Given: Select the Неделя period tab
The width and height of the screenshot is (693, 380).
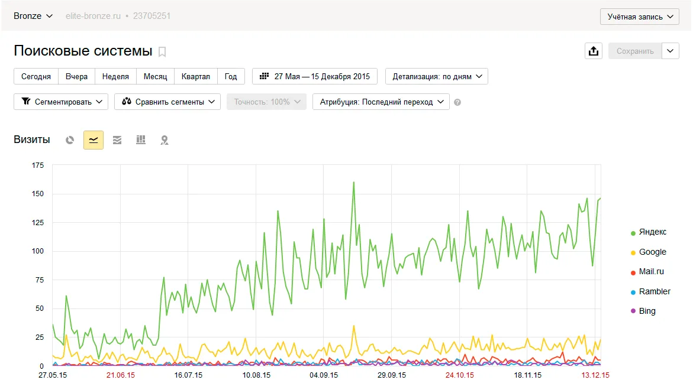Looking at the screenshot, I should point(115,77).
